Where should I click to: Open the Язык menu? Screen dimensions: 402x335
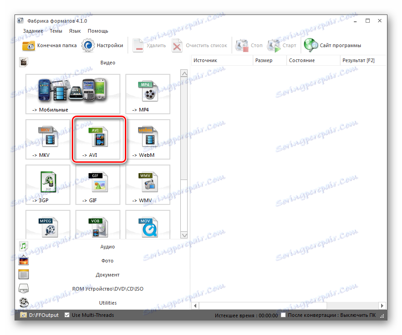75,31
